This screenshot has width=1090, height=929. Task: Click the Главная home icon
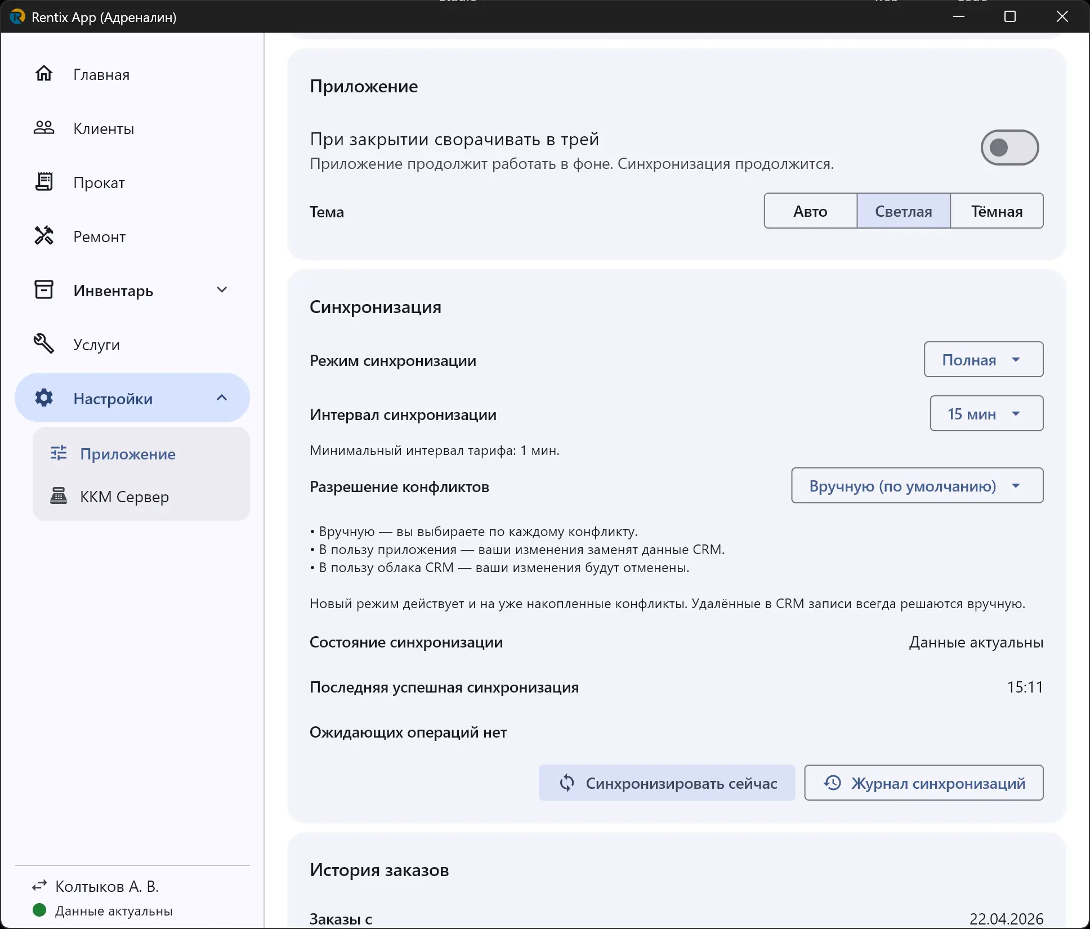point(44,74)
